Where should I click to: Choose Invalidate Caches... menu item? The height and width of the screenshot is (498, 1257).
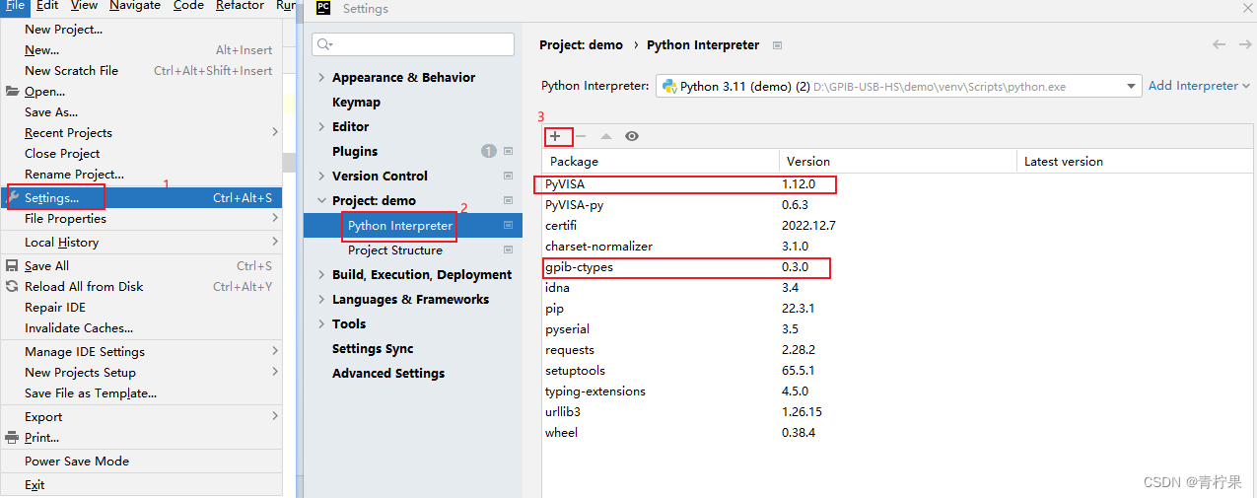141,327
